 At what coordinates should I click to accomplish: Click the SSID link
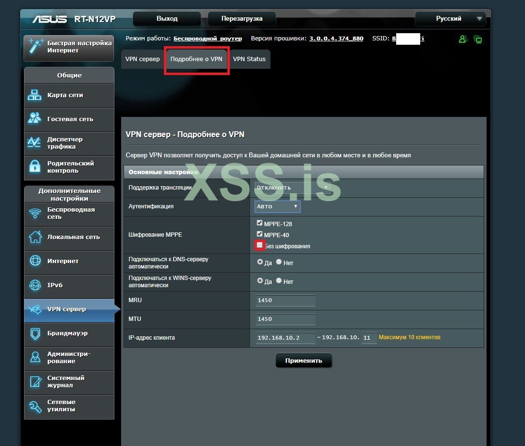point(408,38)
